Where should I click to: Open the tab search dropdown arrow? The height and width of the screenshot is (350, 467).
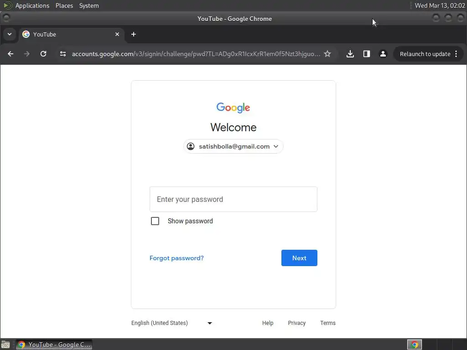(x=10, y=34)
